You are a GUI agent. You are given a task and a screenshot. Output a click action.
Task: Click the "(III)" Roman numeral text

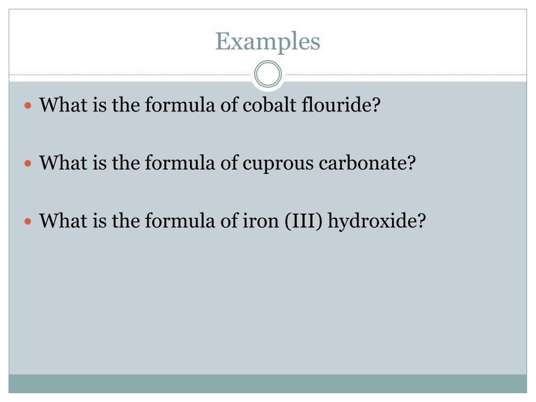tap(303, 221)
